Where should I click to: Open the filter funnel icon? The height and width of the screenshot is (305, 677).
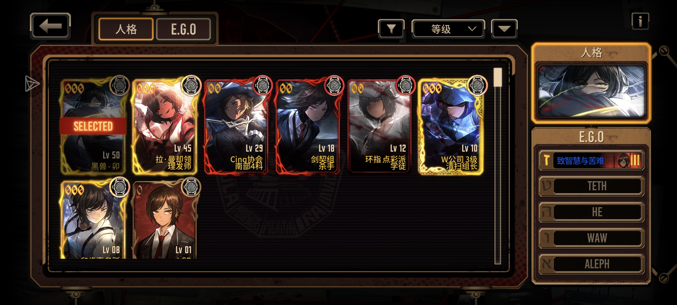[x=391, y=29]
